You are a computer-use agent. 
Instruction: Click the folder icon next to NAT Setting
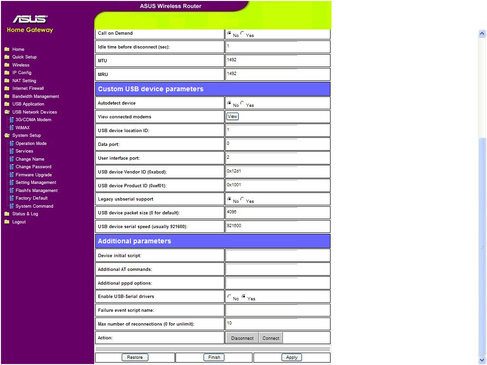(7, 81)
